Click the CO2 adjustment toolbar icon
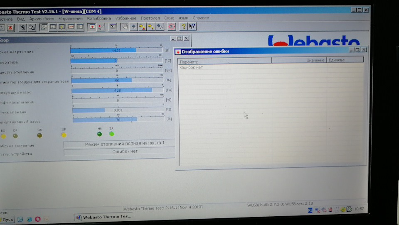The height and width of the screenshot is (225, 399). (172, 27)
